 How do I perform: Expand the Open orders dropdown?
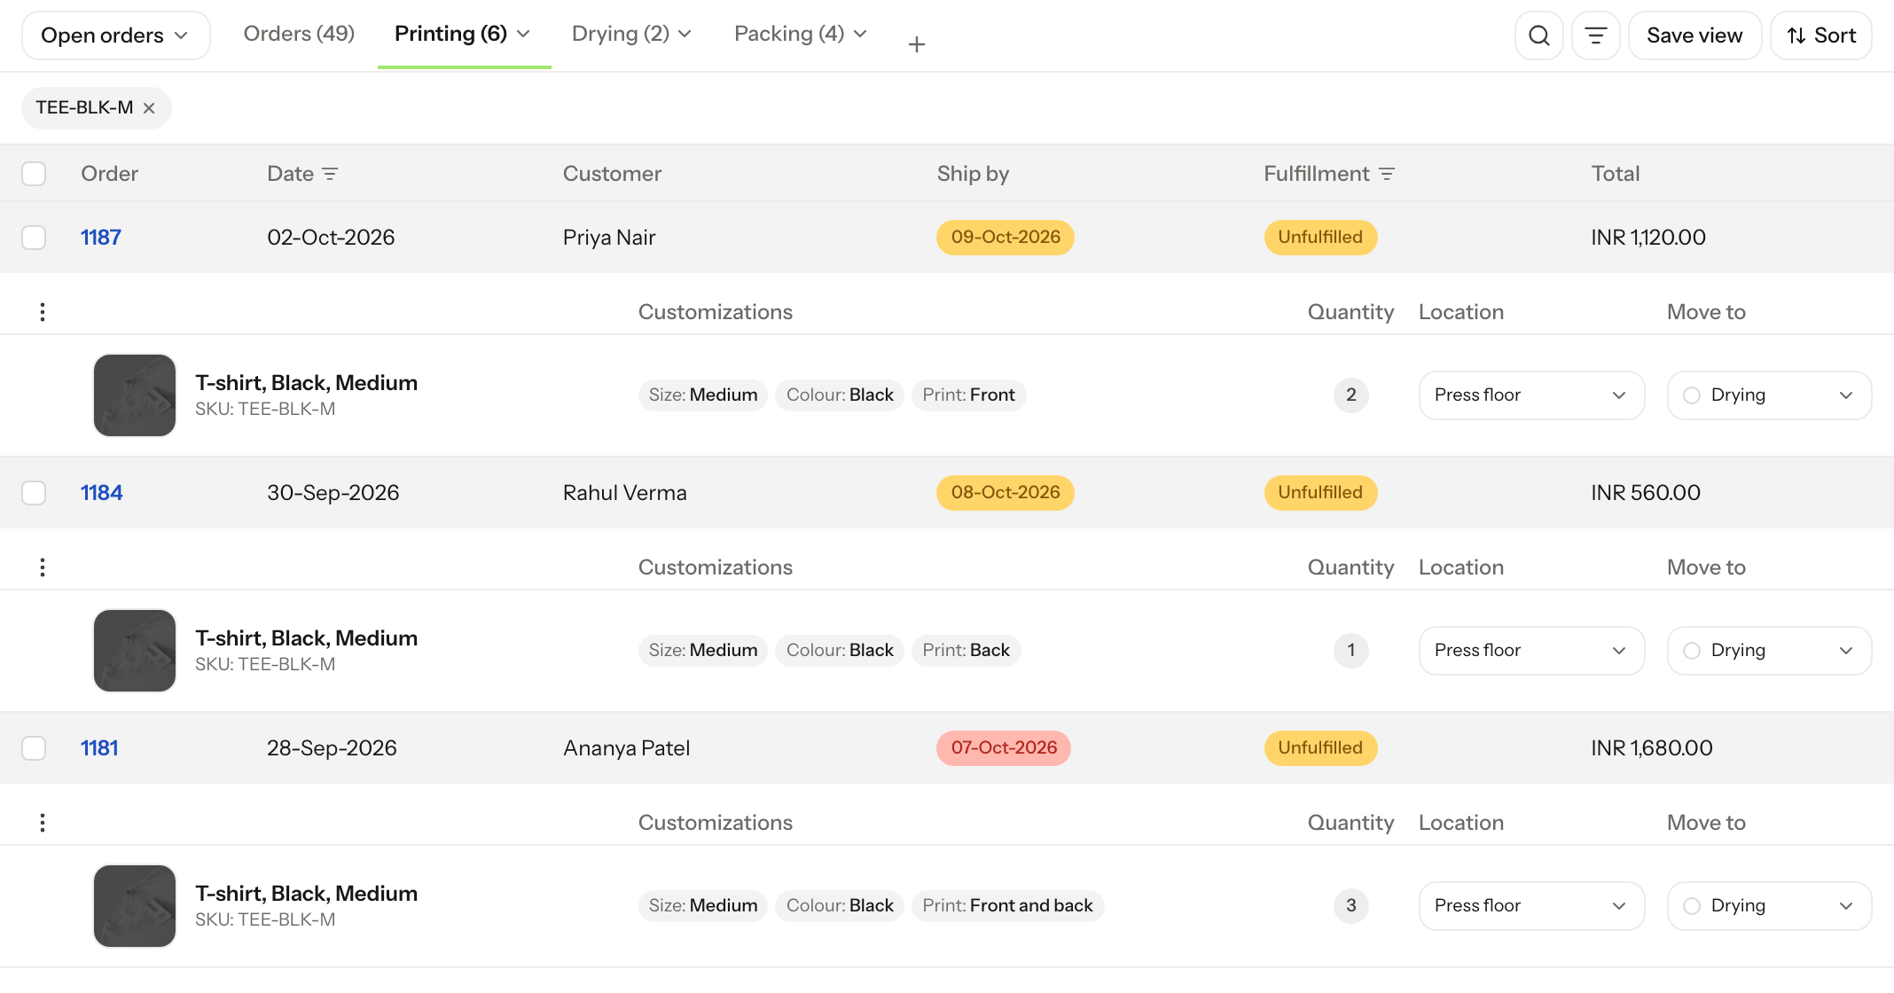(115, 35)
